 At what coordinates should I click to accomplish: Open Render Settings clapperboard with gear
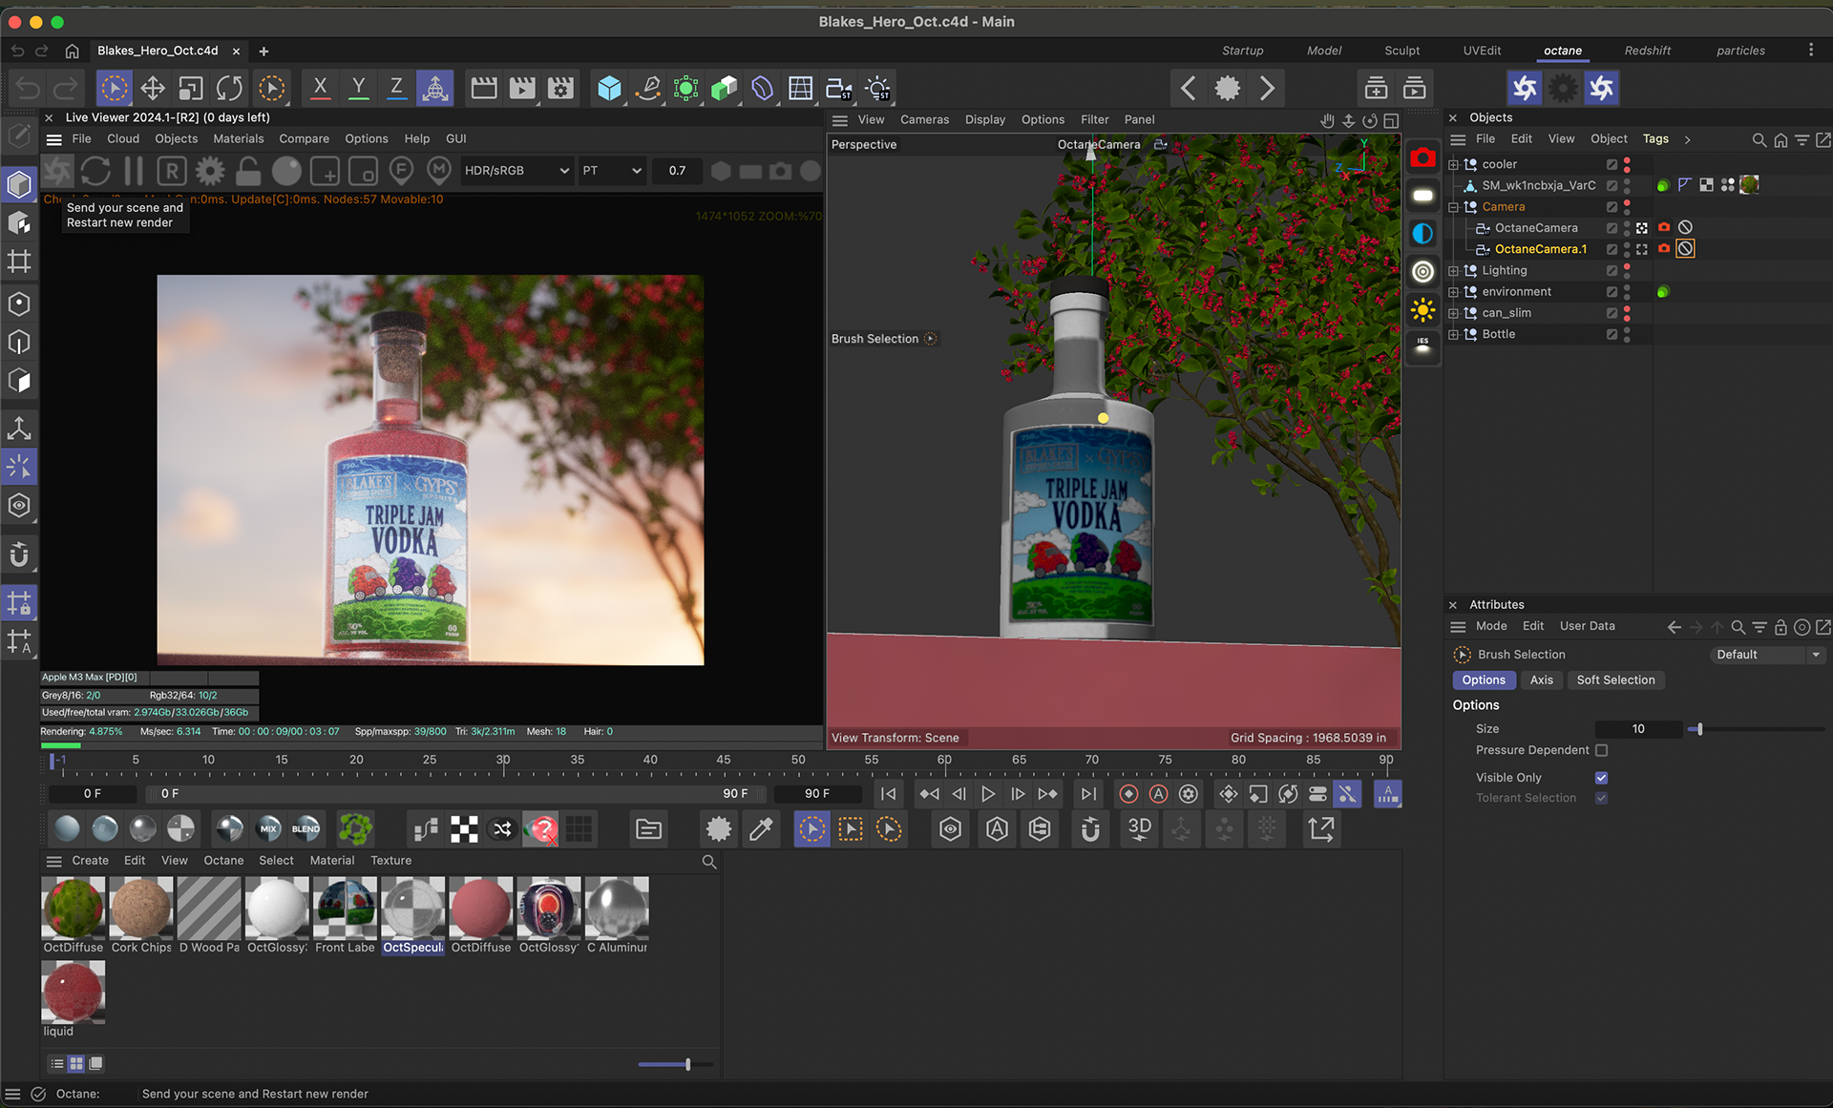click(x=561, y=89)
